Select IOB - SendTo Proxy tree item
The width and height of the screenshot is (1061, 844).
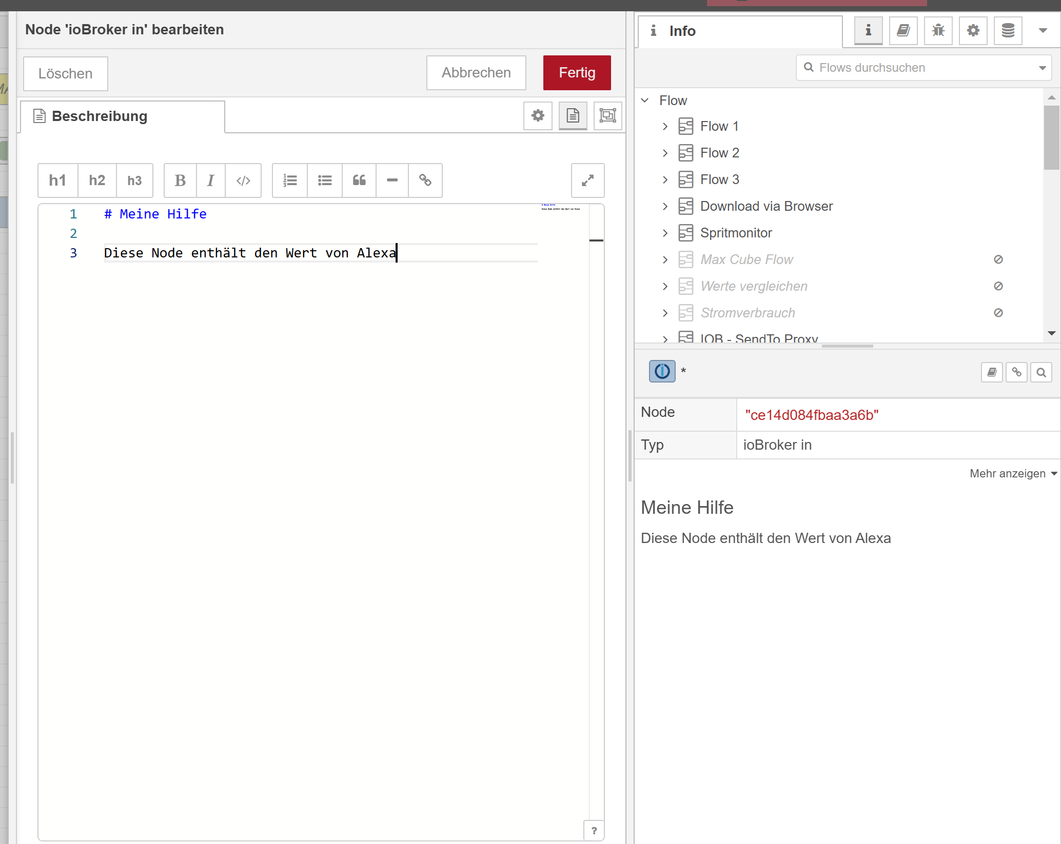pyautogui.click(x=759, y=338)
